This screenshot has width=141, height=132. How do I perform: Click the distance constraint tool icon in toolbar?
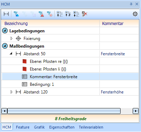click(x=6, y=14)
